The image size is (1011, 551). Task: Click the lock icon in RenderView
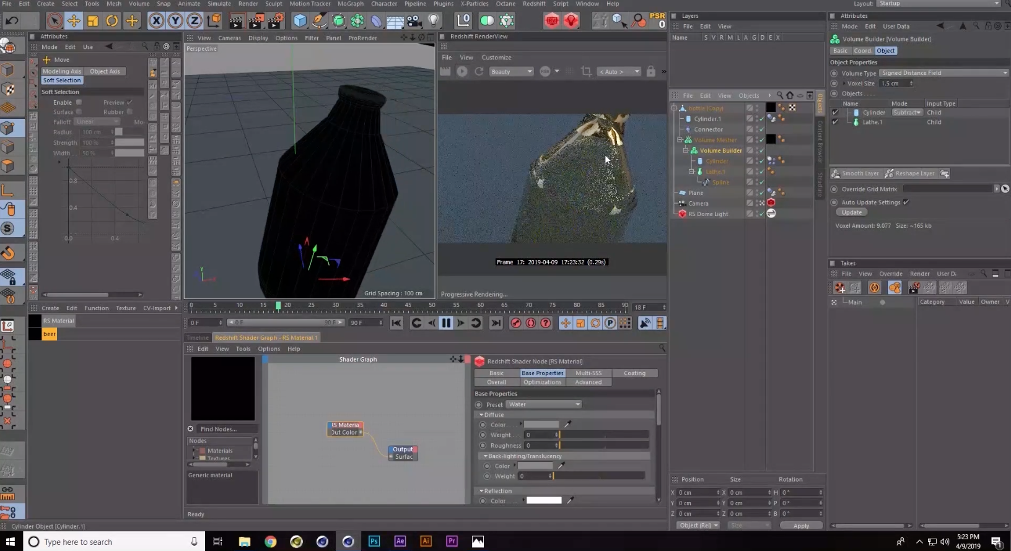[x=650, y=72]
